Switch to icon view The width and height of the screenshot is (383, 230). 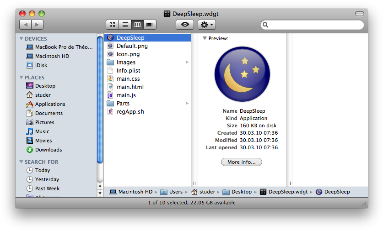click(112, 25)
